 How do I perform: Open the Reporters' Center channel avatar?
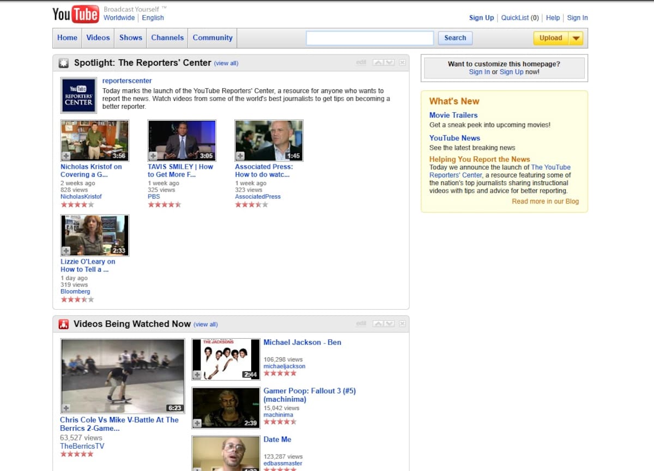pyautogui.click(x=78, y=95)
